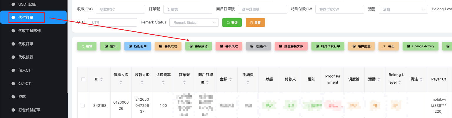Click the UTR input field

click(x=112, y=23)
